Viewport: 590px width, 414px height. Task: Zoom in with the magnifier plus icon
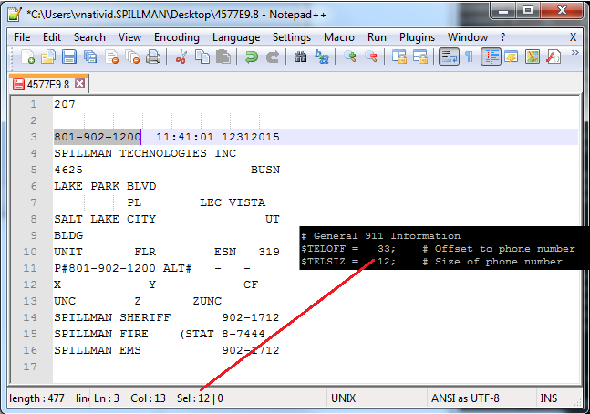coord(350,57)
